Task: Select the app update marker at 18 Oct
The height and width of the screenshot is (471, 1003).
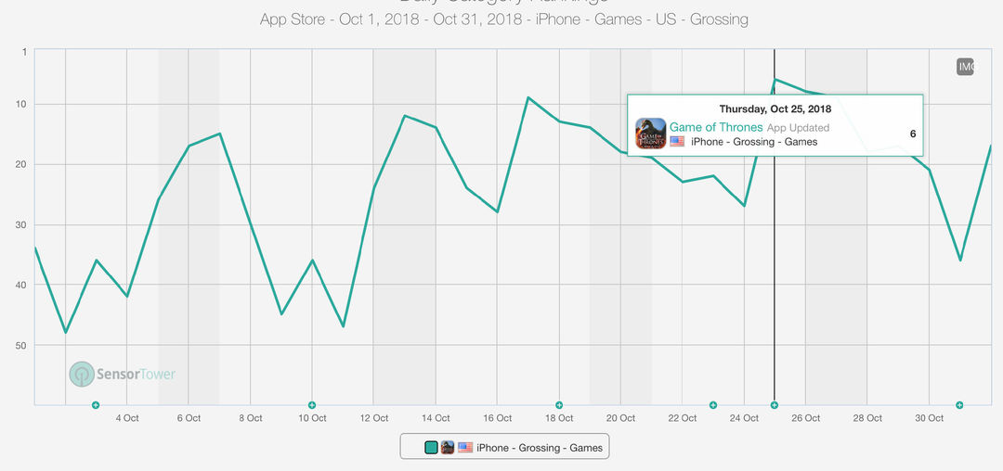Action: click(559, 405)
